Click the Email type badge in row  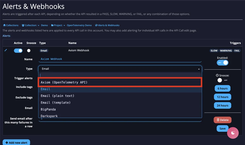pyautogui.click(x=44, y=50)
